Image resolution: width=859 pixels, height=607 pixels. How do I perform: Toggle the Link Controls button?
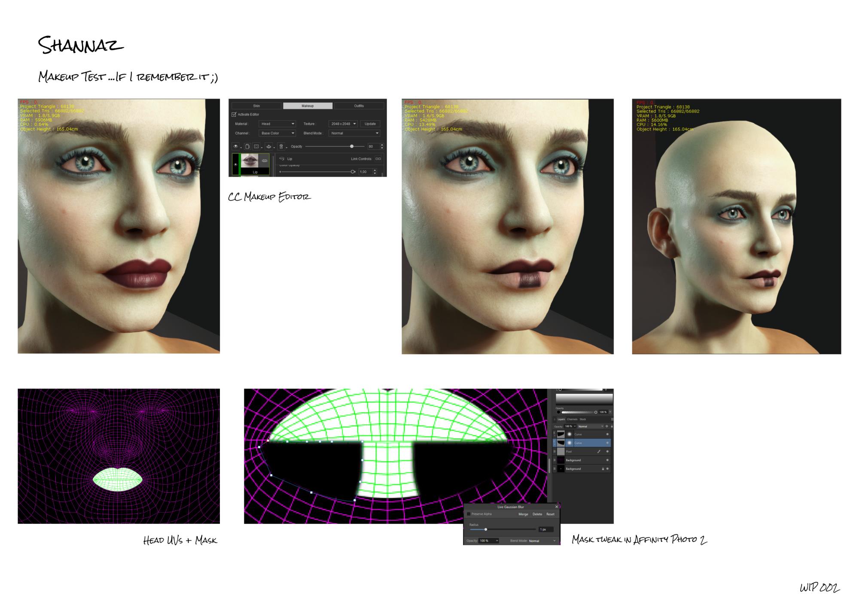point(378,159)
